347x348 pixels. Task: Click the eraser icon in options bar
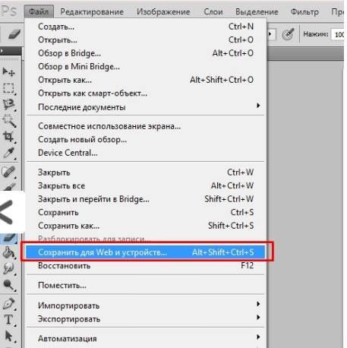click(14, 33)
